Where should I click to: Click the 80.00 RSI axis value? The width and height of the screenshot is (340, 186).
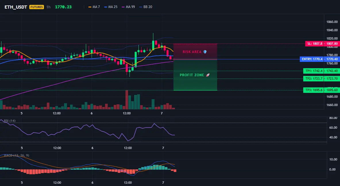click(333, 118)
